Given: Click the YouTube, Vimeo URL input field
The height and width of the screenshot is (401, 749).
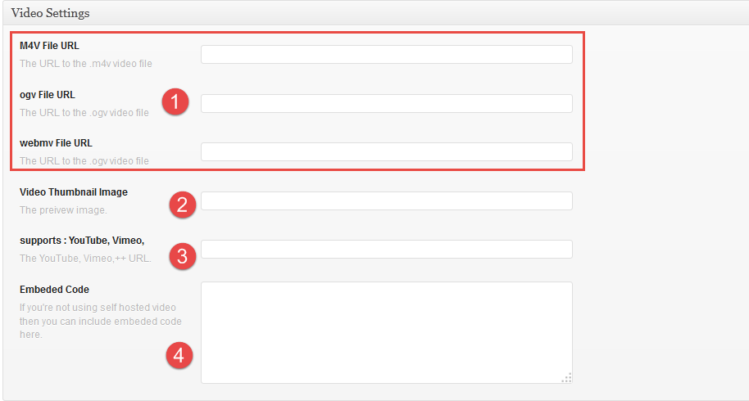Looking at the screenshot, I should click(386, 249).
